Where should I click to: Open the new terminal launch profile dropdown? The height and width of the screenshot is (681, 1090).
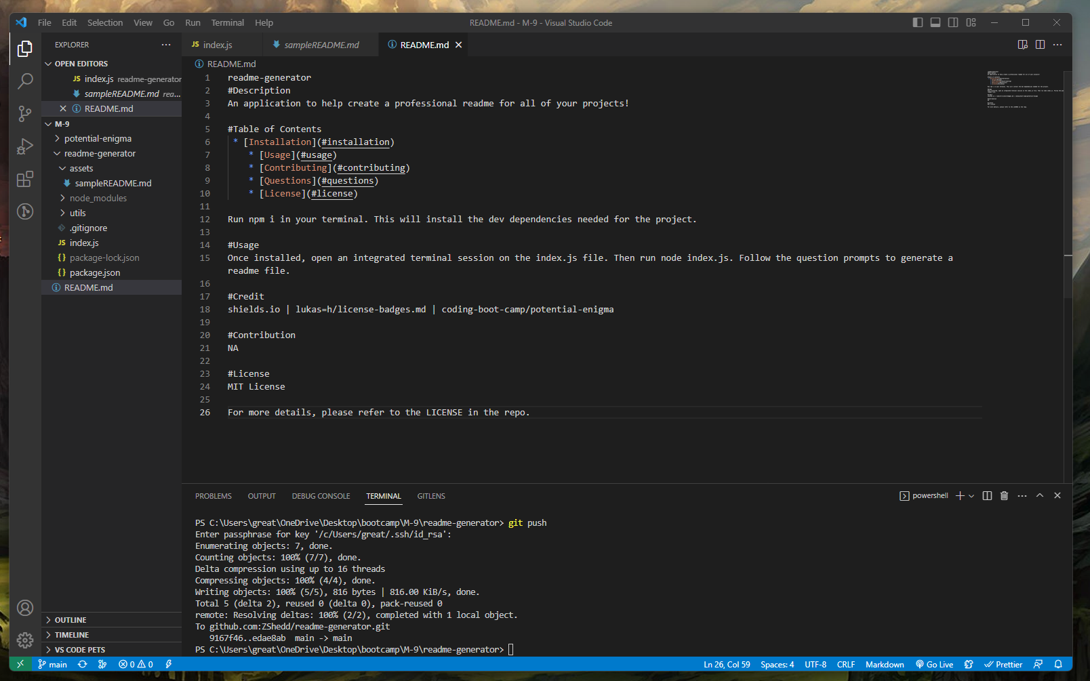[971, 496]
